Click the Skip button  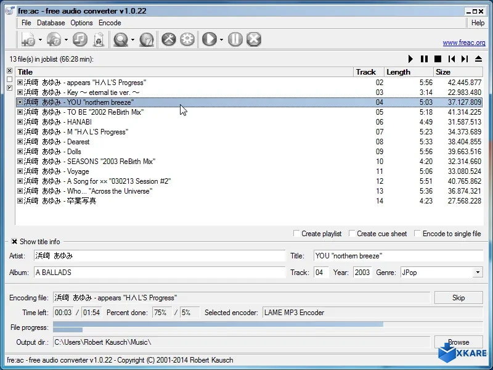point(458,298)
